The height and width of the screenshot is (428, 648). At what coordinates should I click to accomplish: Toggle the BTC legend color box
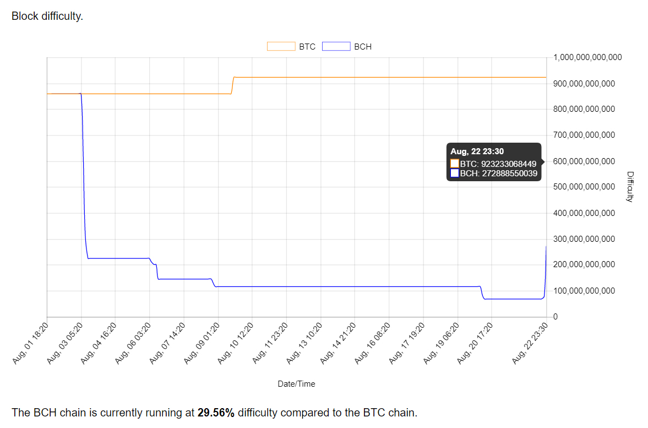click(281, 46)
